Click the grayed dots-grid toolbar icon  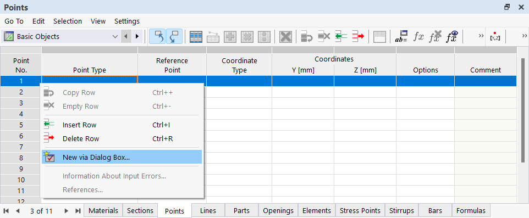(x=264, y=37)
